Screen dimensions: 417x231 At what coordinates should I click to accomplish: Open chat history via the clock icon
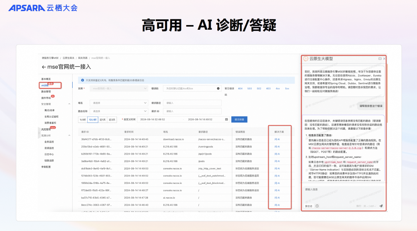point(317,206)
